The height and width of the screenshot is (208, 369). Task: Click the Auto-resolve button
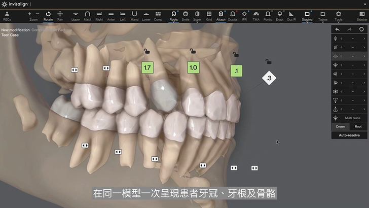(x=349, y=135)
